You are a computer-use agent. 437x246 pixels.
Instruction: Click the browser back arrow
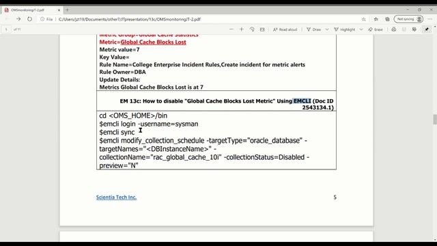coord(8,19)
